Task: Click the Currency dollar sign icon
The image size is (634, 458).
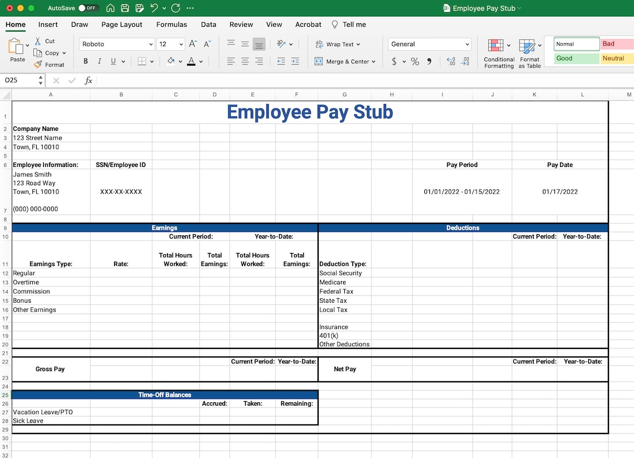Action: click(x=394, y=62)
